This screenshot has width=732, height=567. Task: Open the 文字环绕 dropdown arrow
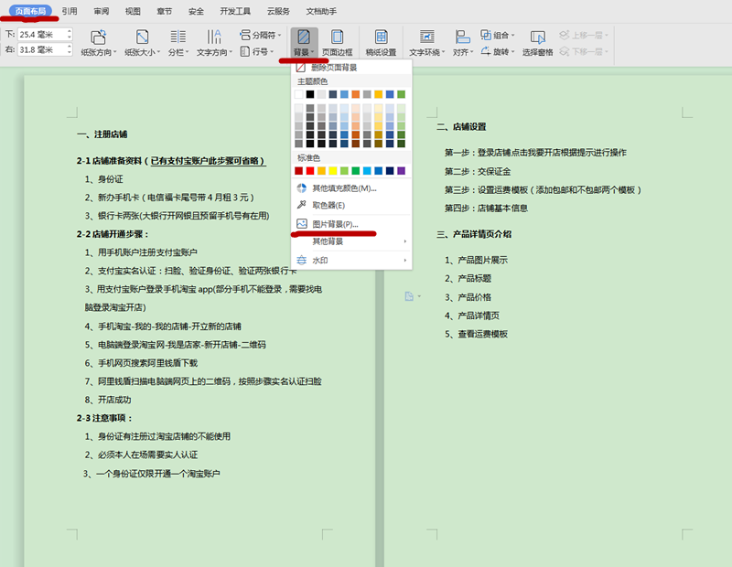[x=443, y=52]
